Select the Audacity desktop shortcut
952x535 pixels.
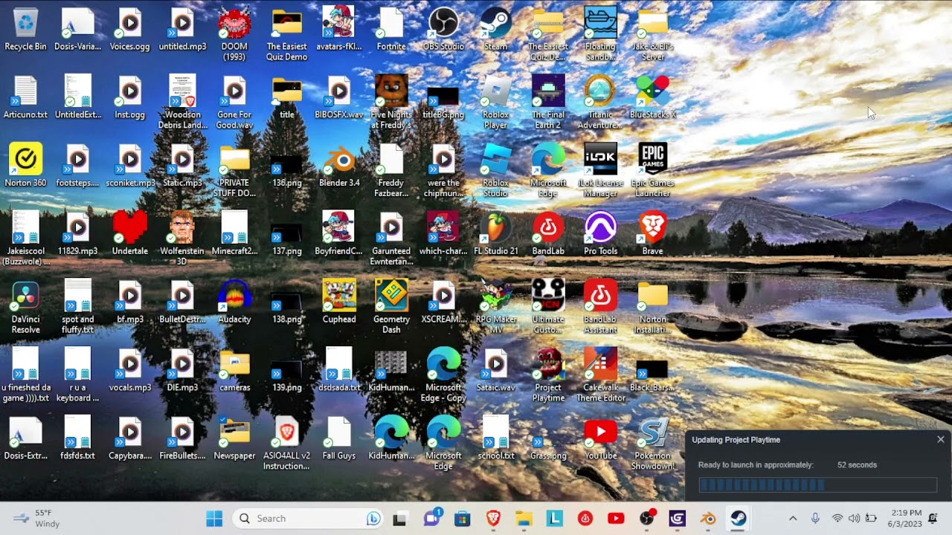(234, 302)
